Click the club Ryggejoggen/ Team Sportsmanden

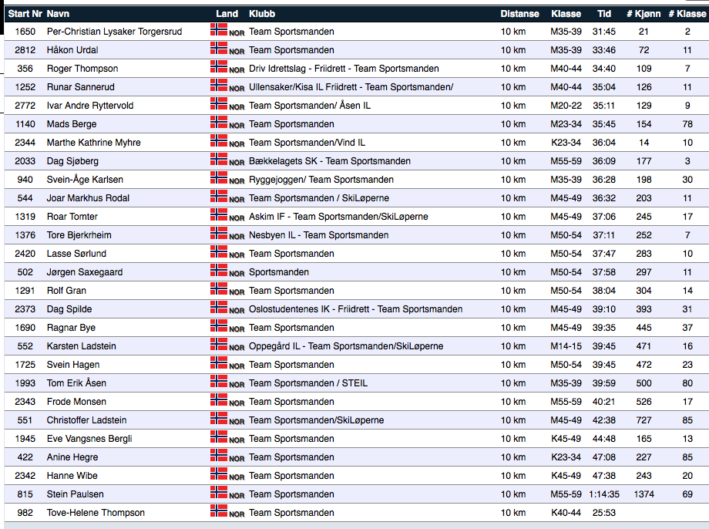[x=321, y=180]
